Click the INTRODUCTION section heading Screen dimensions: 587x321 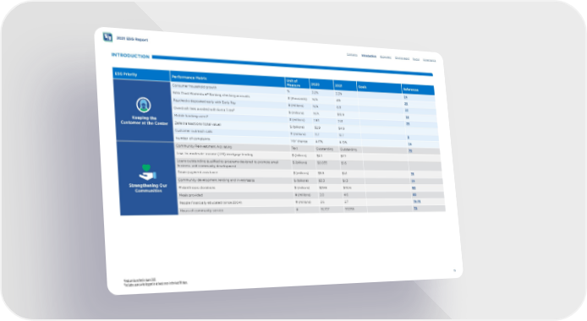coord(130,56)
